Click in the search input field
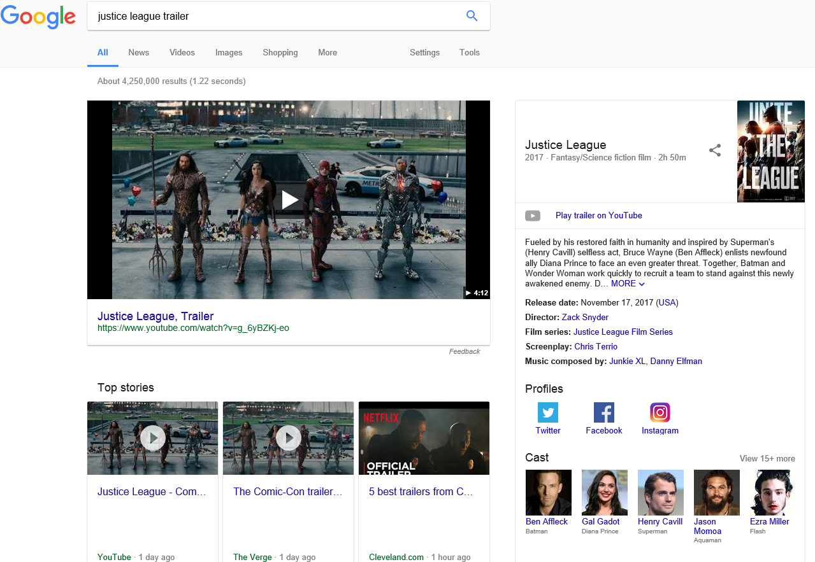 (274, 17)
